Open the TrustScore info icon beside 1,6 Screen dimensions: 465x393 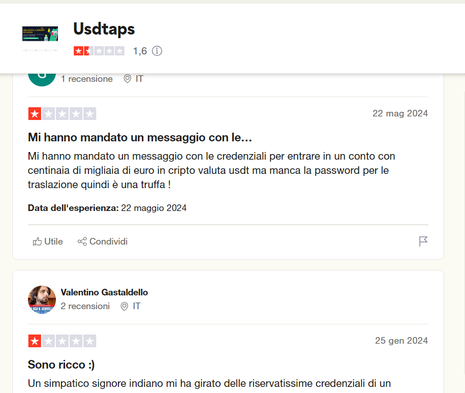pos(157,51)
